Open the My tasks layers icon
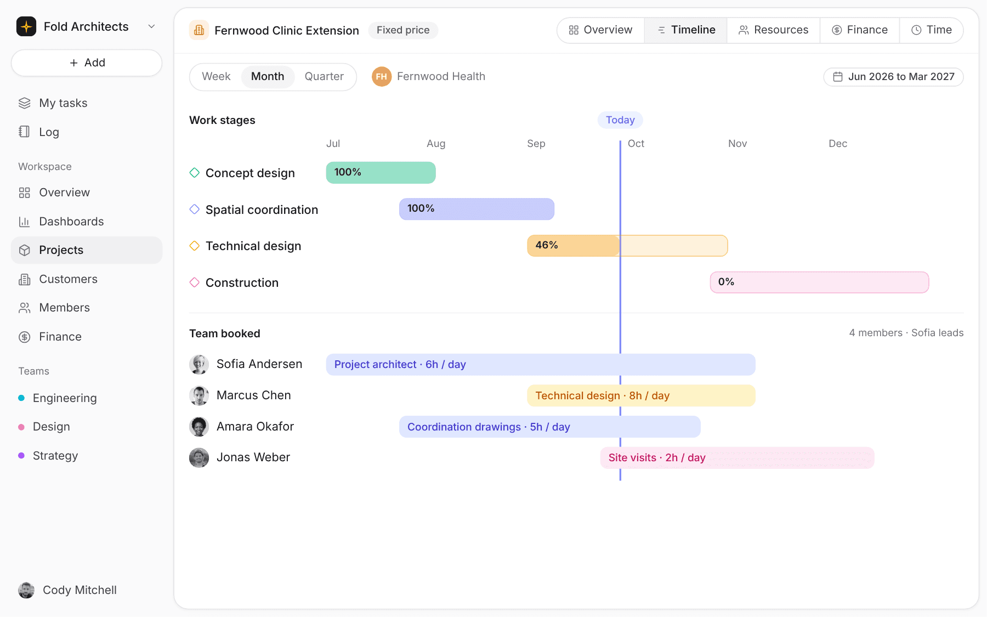 (x=25, y=103)
